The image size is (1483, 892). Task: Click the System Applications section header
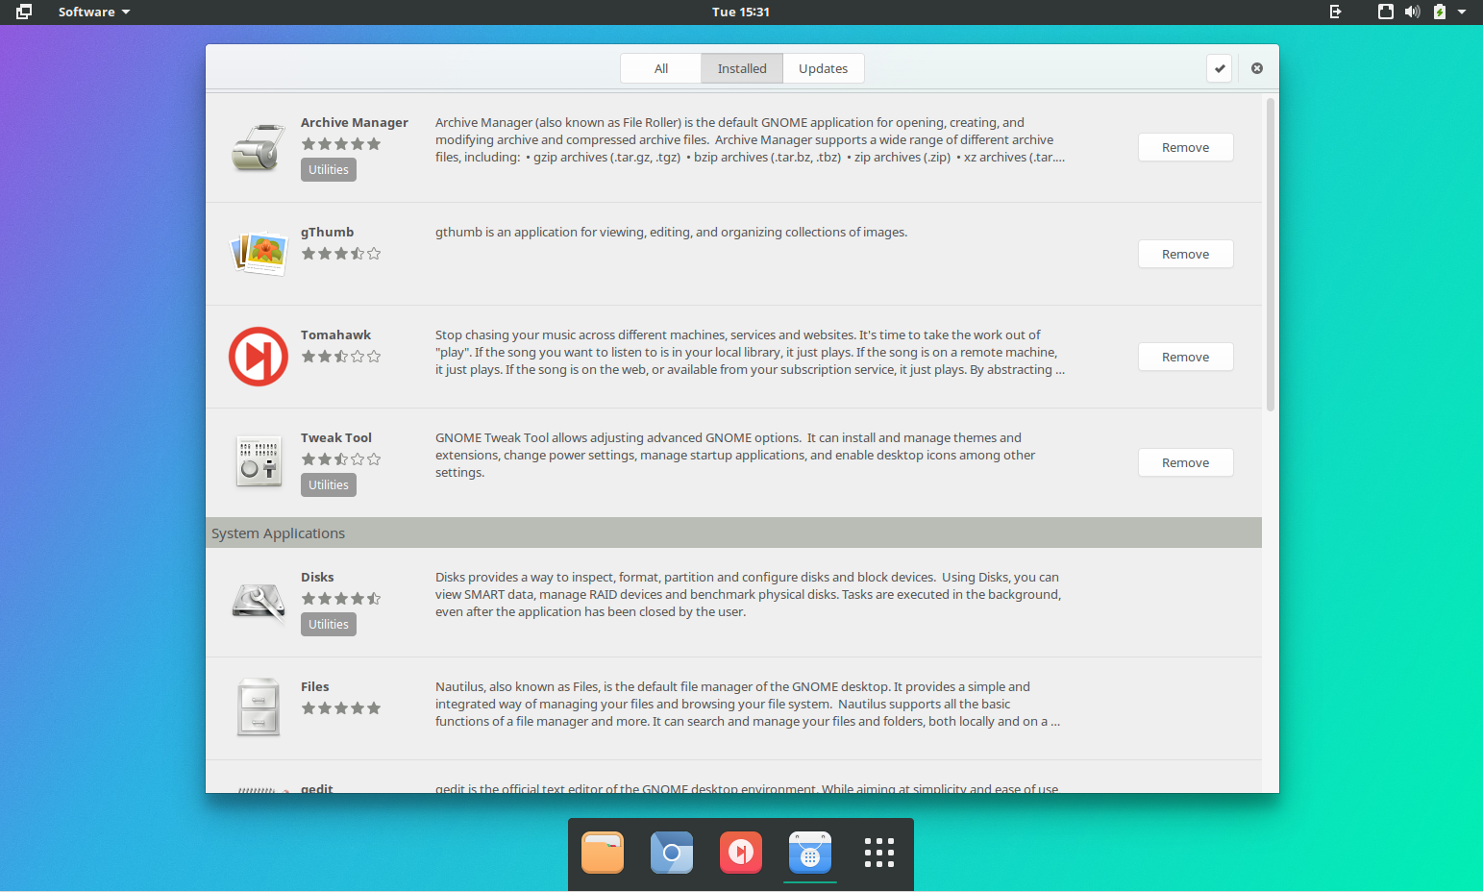click(x=733, y=533)
